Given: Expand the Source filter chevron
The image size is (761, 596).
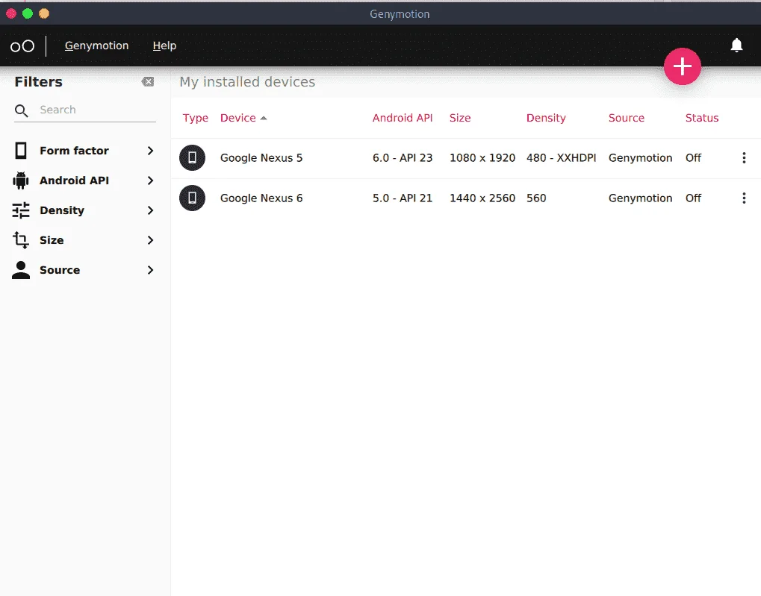Looking at the screenshot, I should pyautogui.click(x=150, y=270).
